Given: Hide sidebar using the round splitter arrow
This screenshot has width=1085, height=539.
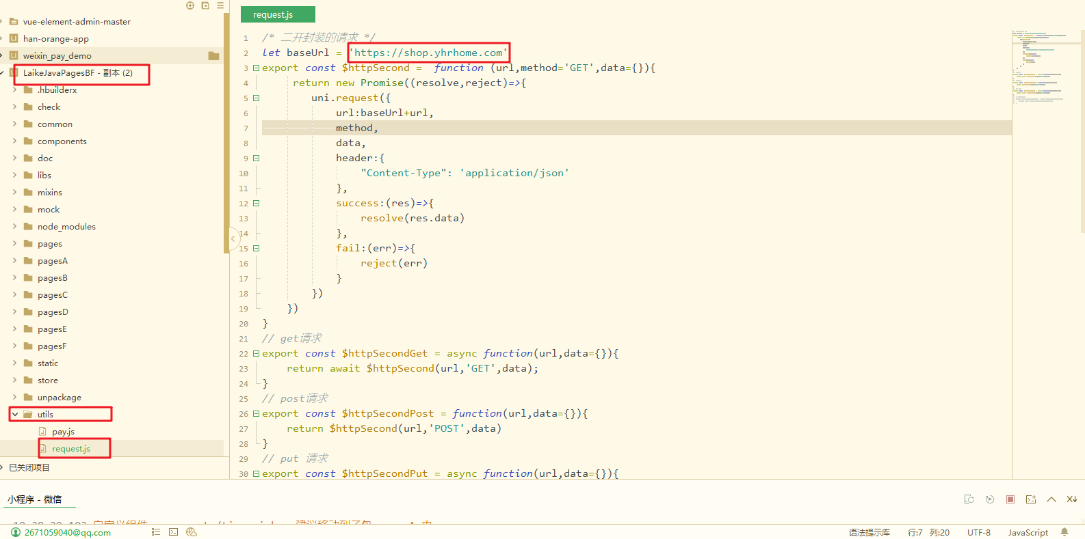Looking at the screenshot, I should coord(233,239).
